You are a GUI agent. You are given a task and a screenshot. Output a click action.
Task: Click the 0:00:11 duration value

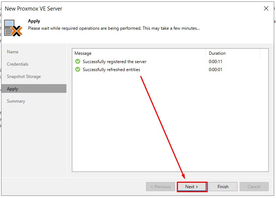tap(215, 62)
